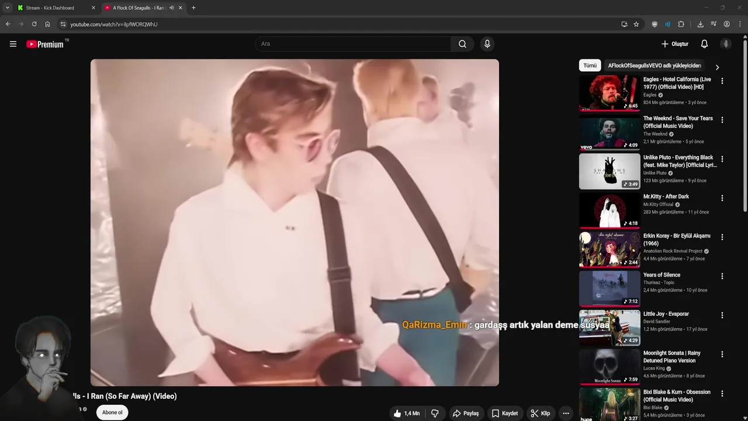Open options for Mr.Kitty After Dark
Screen dimensions: 748x421
(722, 198)
